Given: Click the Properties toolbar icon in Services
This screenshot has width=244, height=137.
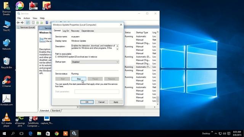Looking at the screenshot, I should [x=33, y=23].
